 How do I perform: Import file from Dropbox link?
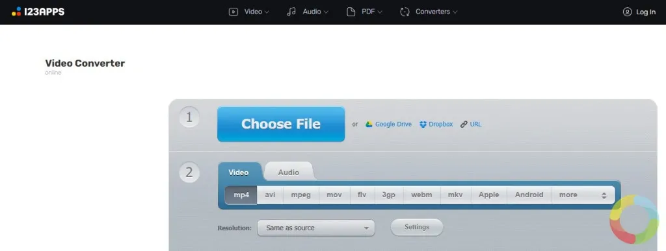click(440, 124)
